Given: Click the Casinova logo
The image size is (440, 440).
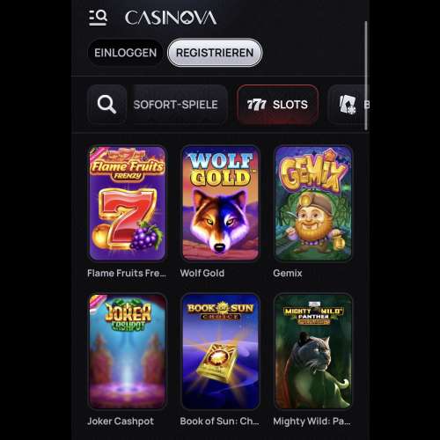Looking at the screenshot, I should click(171, 18).
